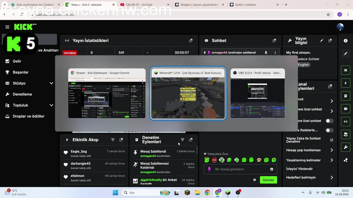
Task: Pop out the Kanal Eylemleri panel
Action: (x=330, y=86)
